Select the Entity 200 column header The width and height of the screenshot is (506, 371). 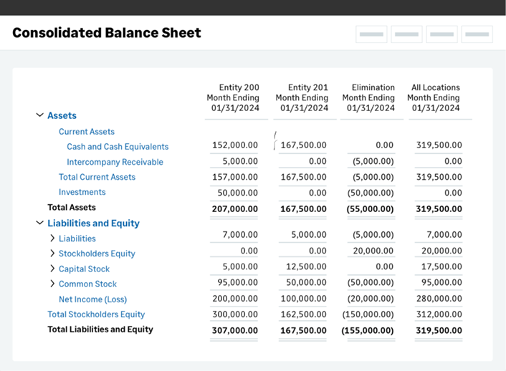pos(233,98)
